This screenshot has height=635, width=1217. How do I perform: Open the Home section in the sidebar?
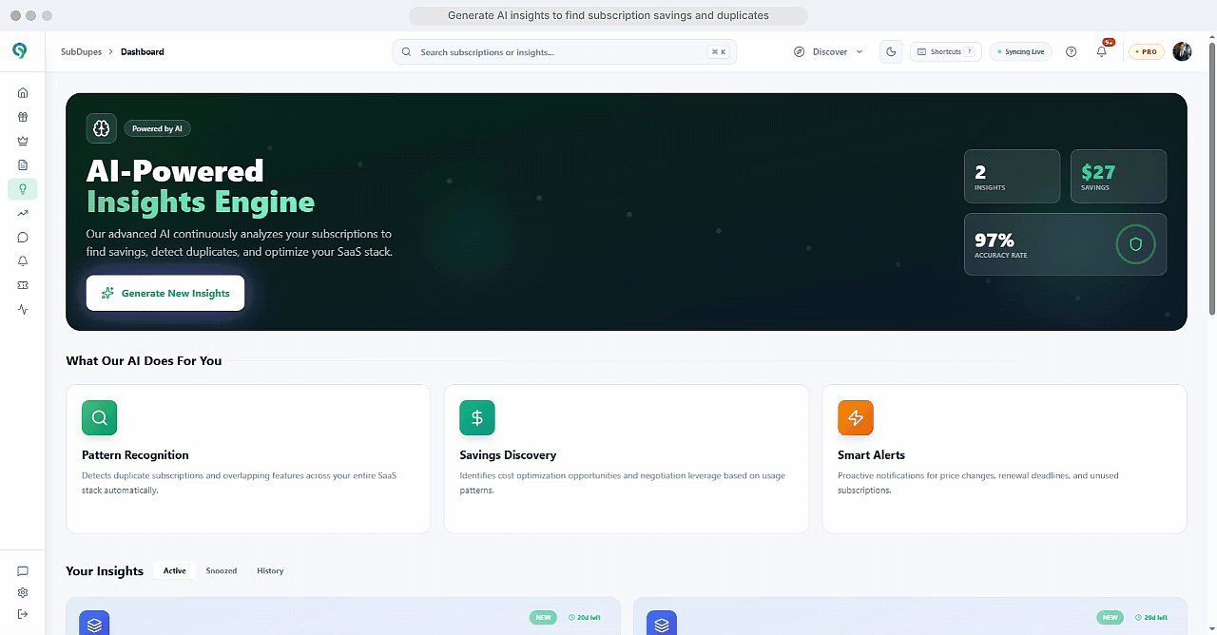point(22,92)
